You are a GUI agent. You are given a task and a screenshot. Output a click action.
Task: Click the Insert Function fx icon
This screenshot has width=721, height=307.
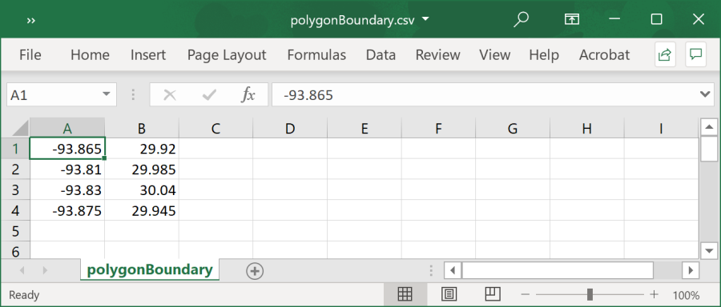point(248,95)
